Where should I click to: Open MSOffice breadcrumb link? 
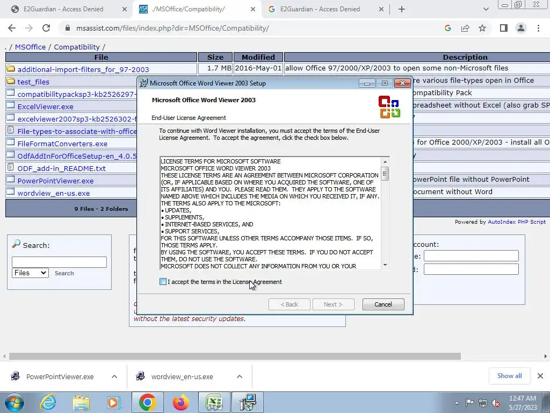30,47
